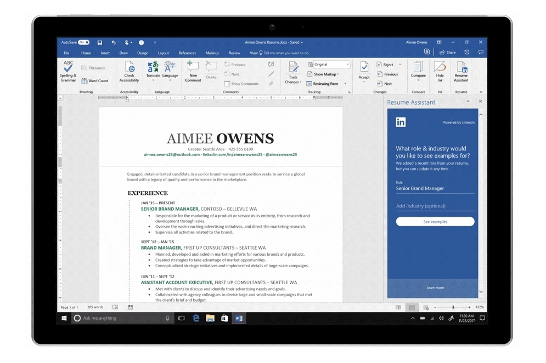Open Windows Start menu

pos(64,318)
